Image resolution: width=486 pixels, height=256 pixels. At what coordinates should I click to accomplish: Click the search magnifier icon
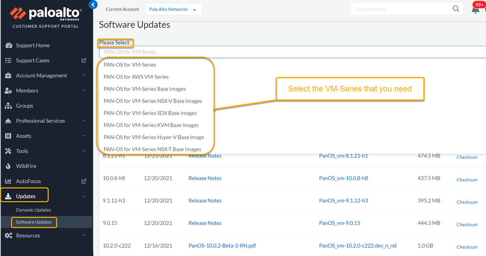pos(456,9)
